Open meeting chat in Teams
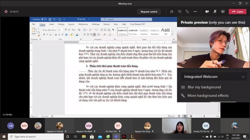250x140 pixels. pos(180,12)
